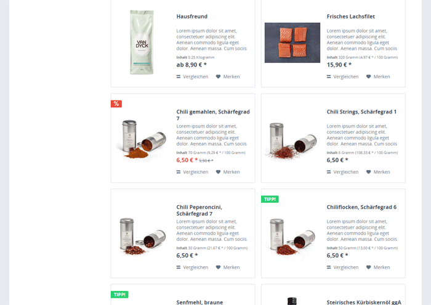Viewport: 431px width, 305px height.
Task: Open Chiliflocken, Schärfegrad 6 title
Action: [x=361, y=207]
